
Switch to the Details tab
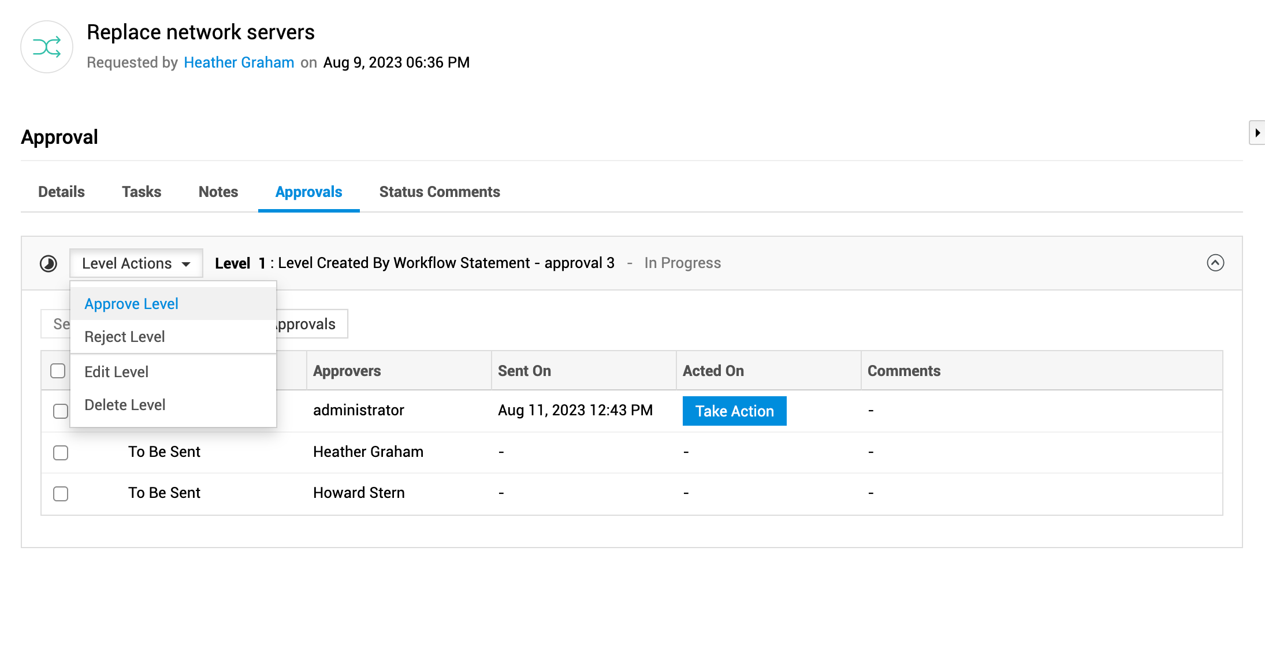61,192
